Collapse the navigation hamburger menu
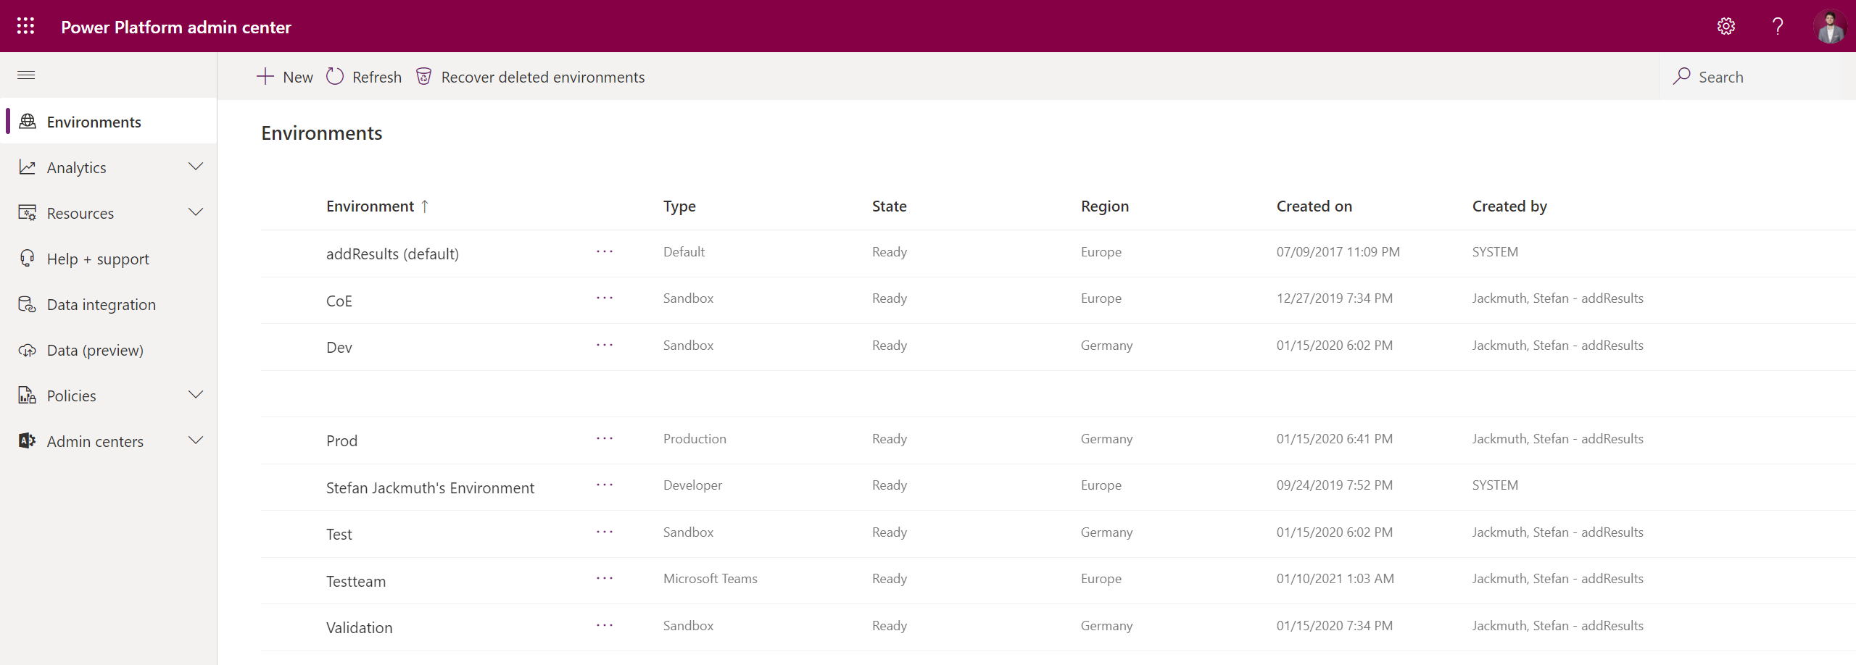This screenshot has height=665, width=1856. tap(26, 75)
